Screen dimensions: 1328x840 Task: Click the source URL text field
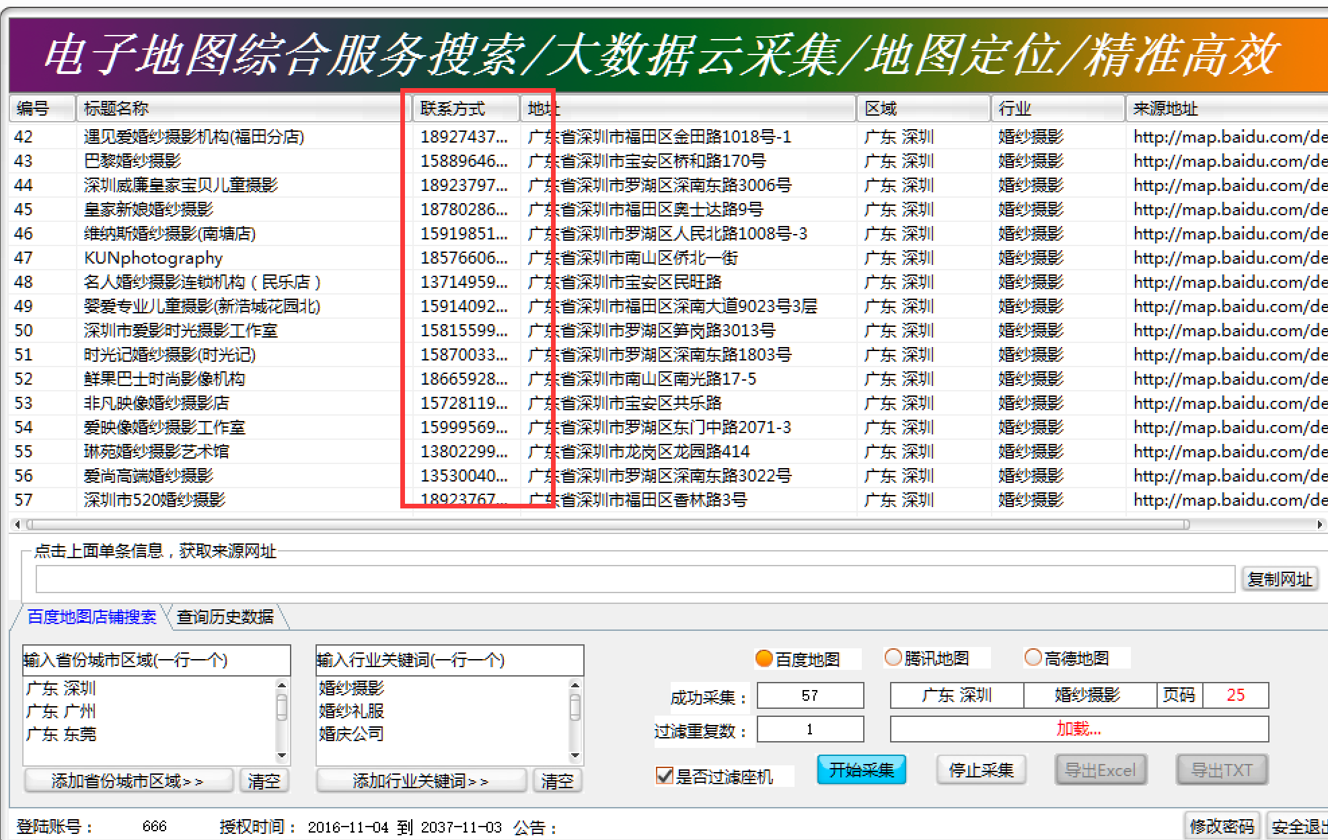(x=634, y=579)
